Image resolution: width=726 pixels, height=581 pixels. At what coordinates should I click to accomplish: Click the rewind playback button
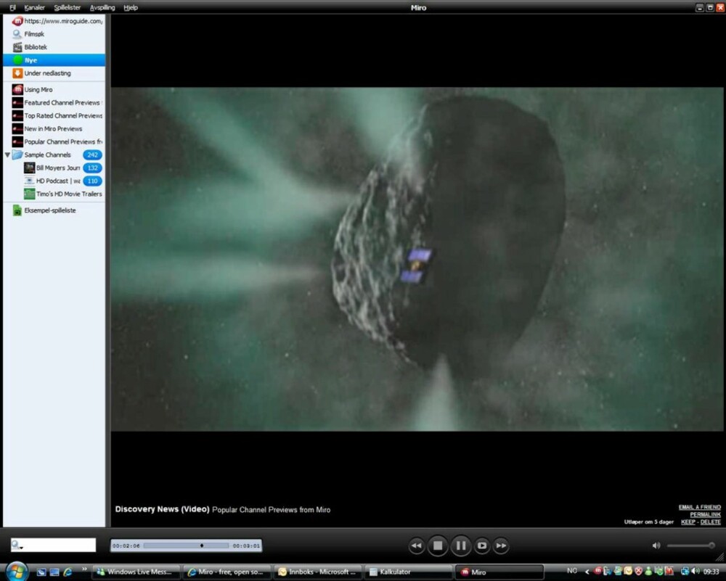[x=416, y=546]
